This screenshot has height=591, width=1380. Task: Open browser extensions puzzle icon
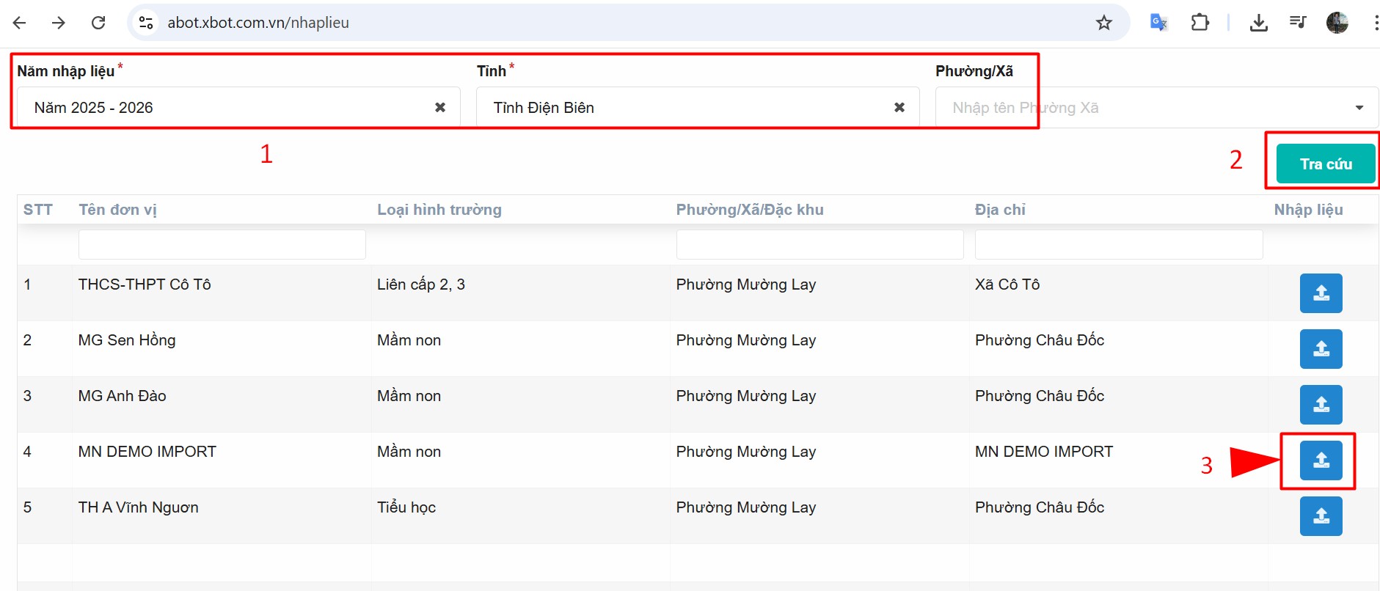point(1200,23)
